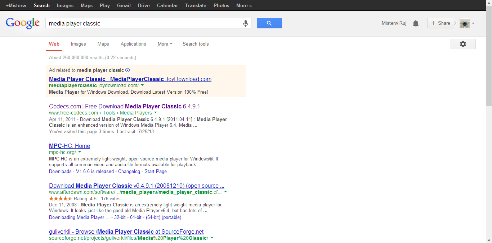Click the ad info circle icon

(x=128, y=70)
